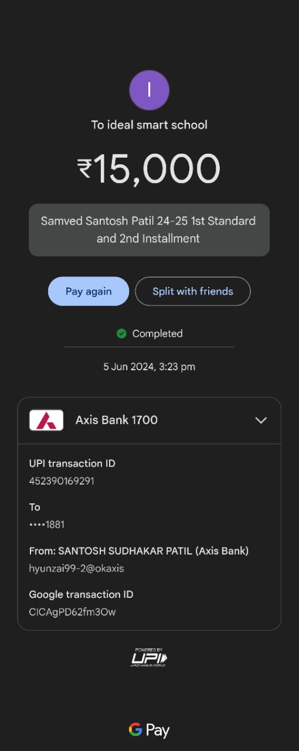Tap the 'To ideal smart school' recipient name
This screenshot has height=751, width=299.
pos(149,125)
